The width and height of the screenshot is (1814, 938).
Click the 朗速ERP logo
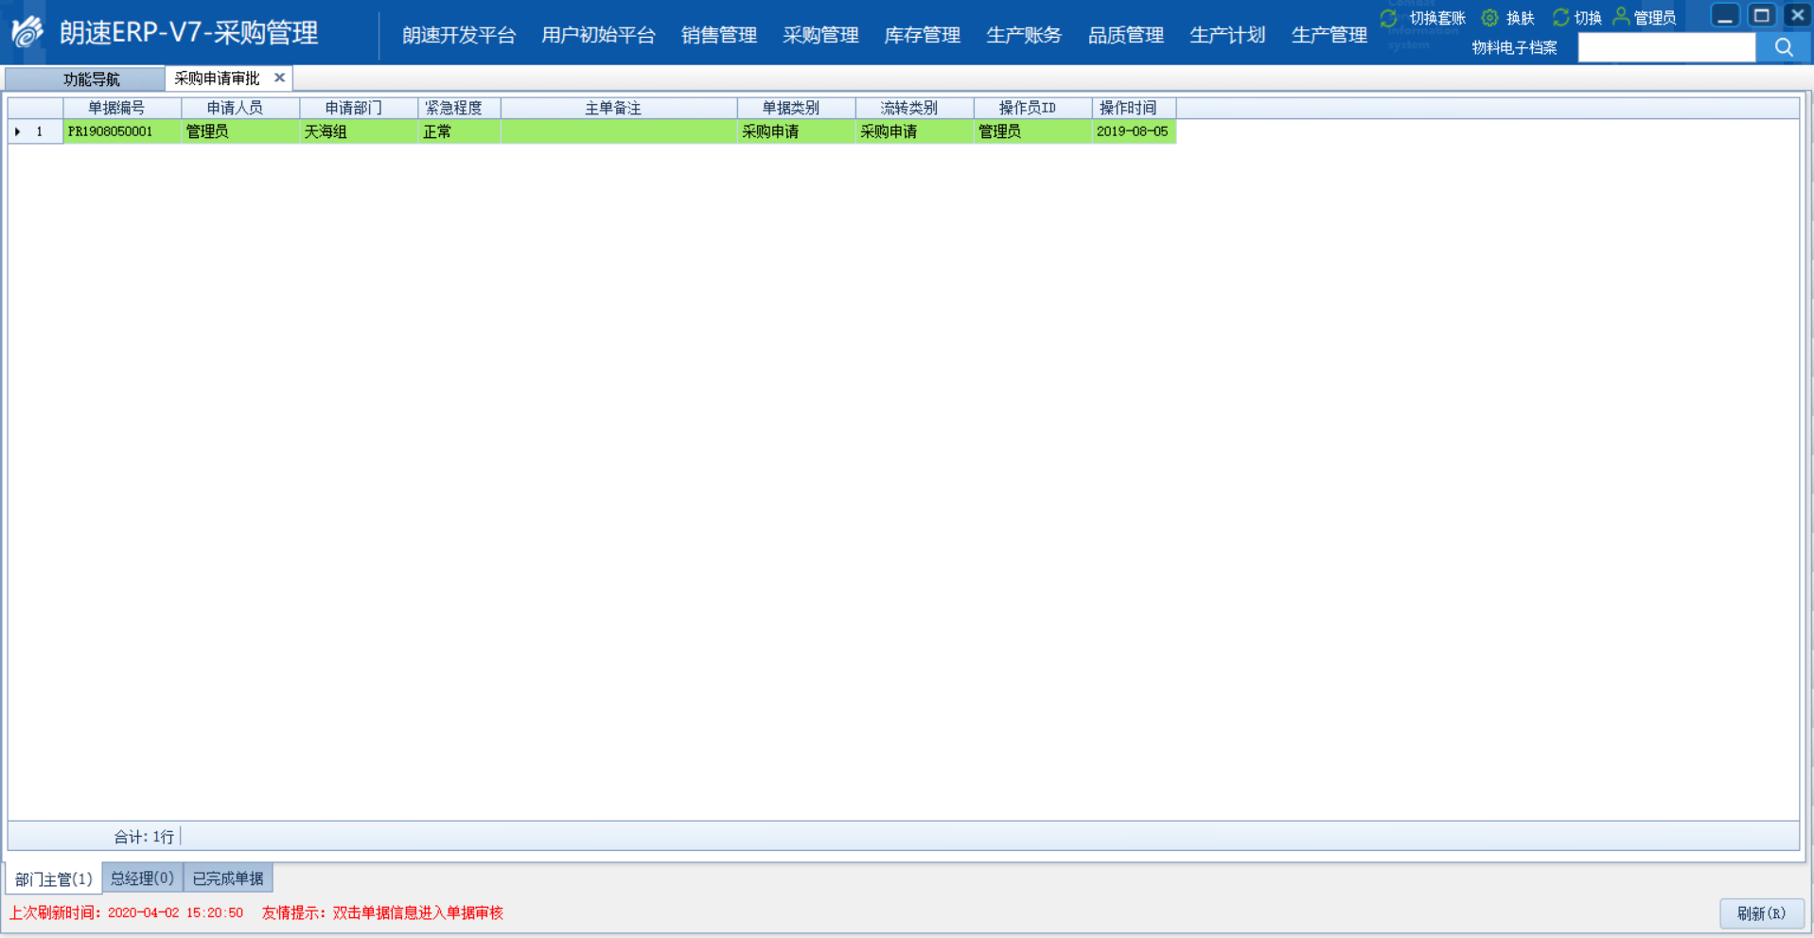[26, 30]
